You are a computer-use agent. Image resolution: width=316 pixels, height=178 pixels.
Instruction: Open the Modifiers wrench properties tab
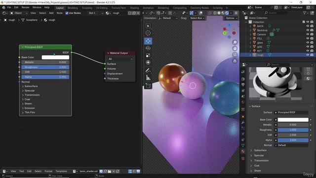pyautogui.click(x=243, y=122)
